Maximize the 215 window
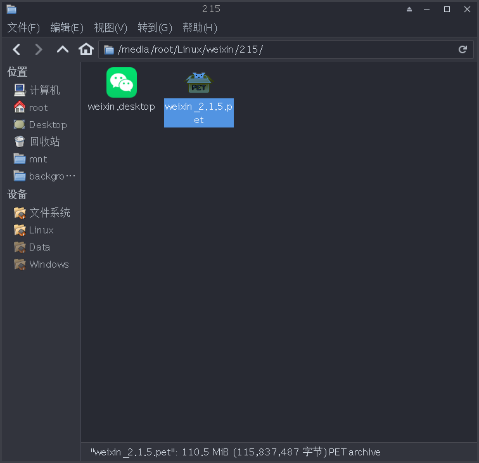479x463 pixels. point(447,10)
